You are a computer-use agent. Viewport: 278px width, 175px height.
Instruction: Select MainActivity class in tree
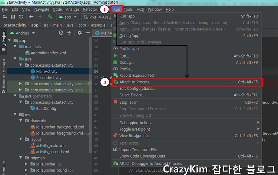tap(47, 72)
